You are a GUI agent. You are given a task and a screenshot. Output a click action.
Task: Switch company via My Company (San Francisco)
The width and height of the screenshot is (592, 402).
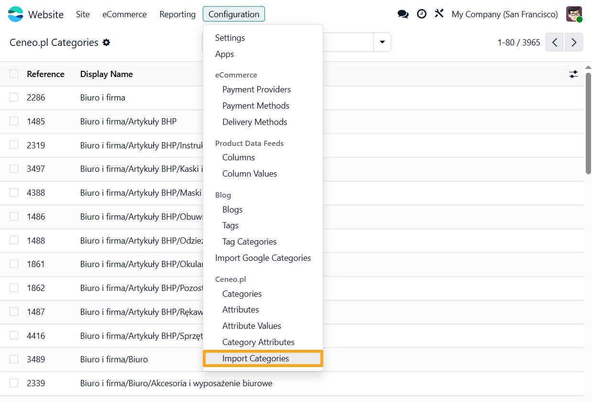pyautogui.click(x=504, y=14)
